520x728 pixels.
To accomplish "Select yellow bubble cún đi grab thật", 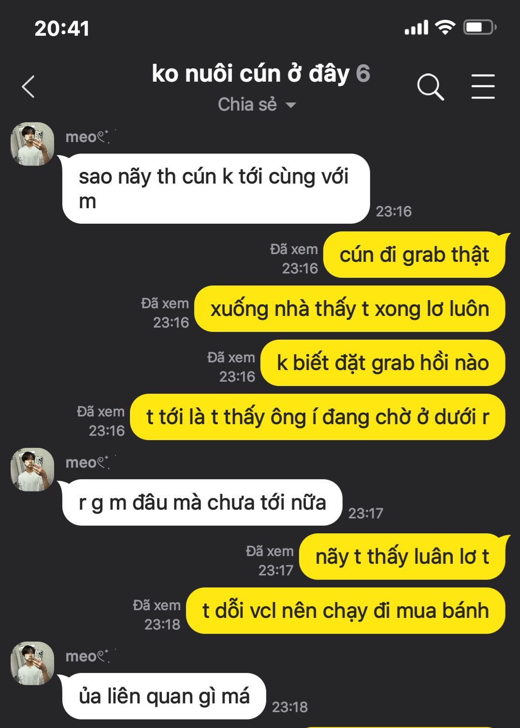I will (x=414, y=255).
